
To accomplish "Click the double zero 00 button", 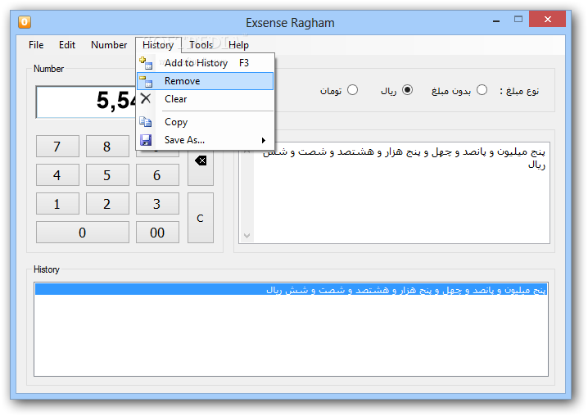I will (x=157, y=233).
